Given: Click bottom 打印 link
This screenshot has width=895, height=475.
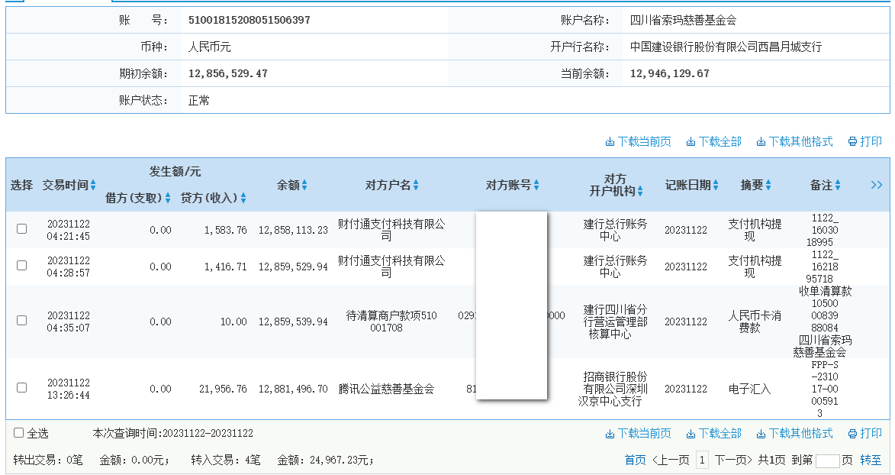Looking at the screenshot, I should tap(864, 433).
